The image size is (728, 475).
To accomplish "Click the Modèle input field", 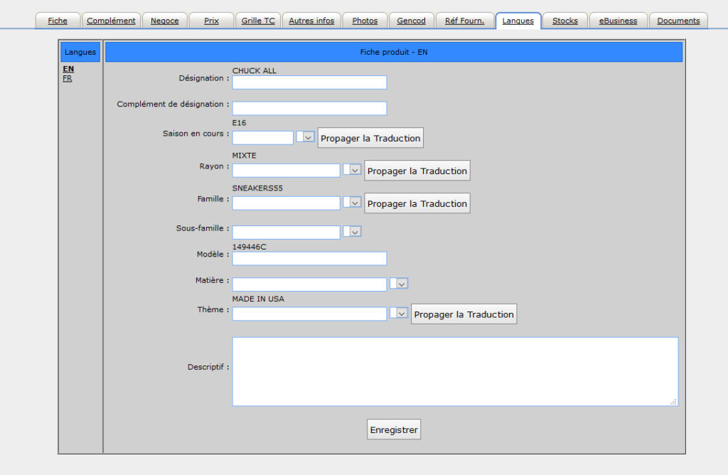I will pos(309,258).
